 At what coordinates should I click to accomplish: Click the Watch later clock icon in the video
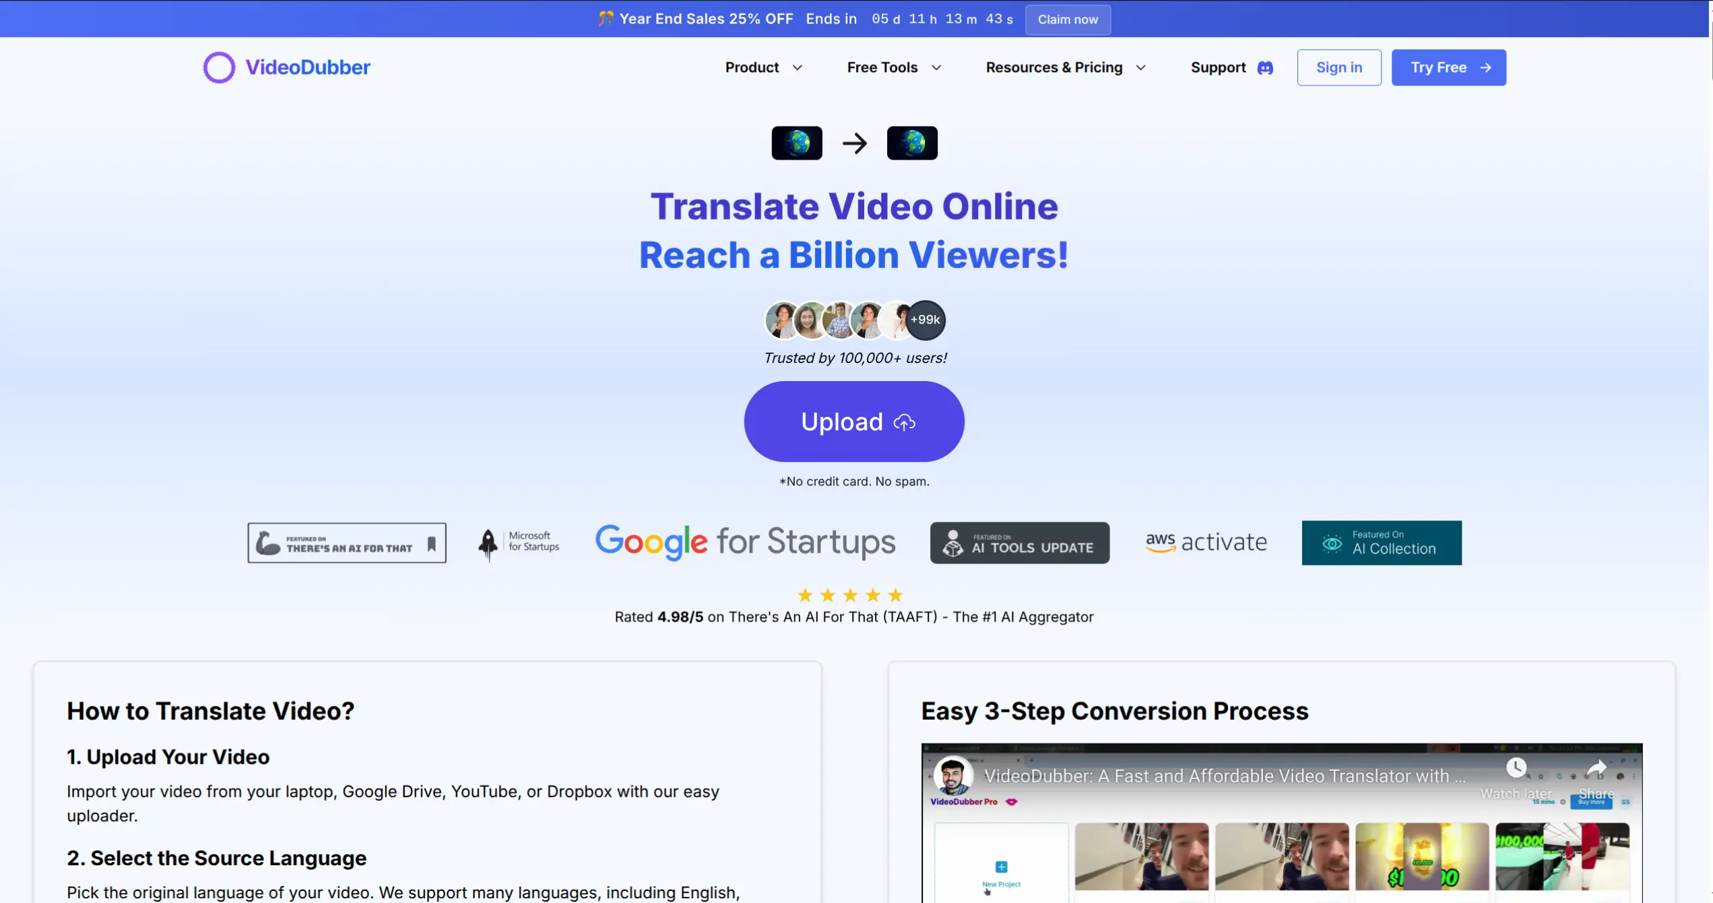tap(1516, 766)
